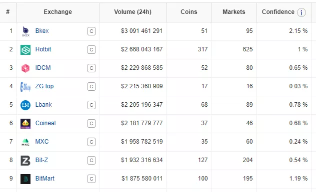Click the ZG.top exchange logo
The height and width of the screenshot is (192, 316).
(x=25, y=87)
